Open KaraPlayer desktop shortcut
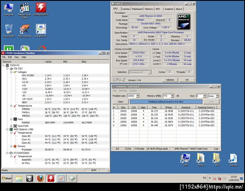 pyautogui.click(x=41, y=29)
